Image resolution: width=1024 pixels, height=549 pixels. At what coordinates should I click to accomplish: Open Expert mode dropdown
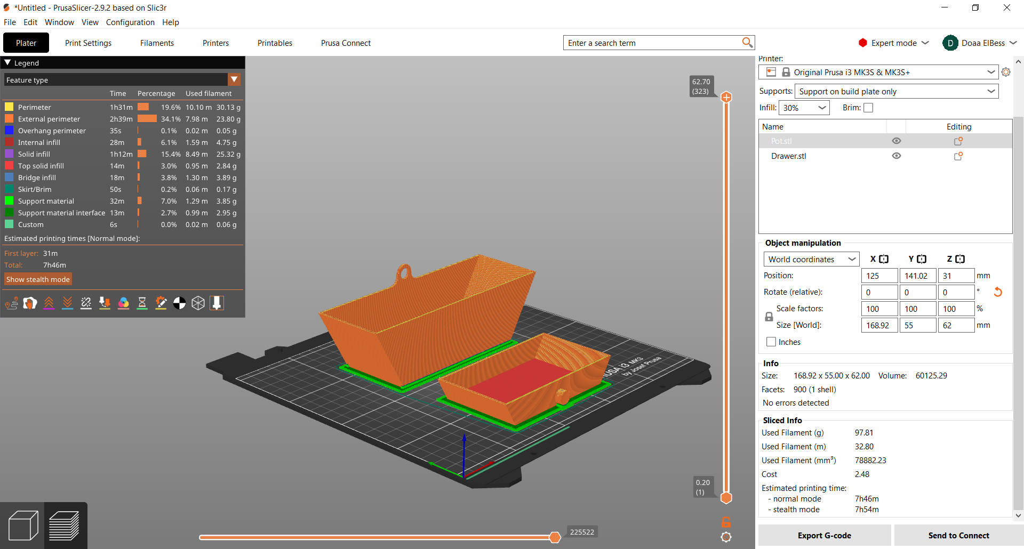pos(894,43)
